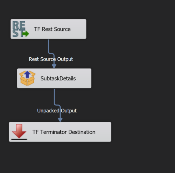Image resolution: width=175 pixels, height=173 pixels.
Task: Click the orange unpack box icon
Action: 27,78
